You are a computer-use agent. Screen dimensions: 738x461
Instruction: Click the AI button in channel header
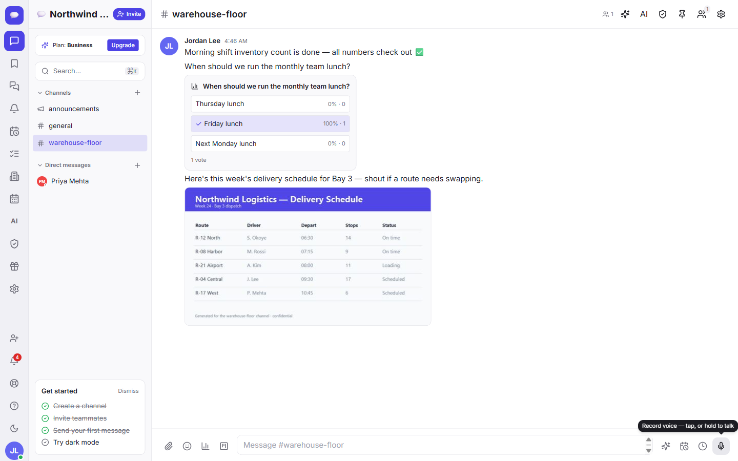[x=644, y=14]
